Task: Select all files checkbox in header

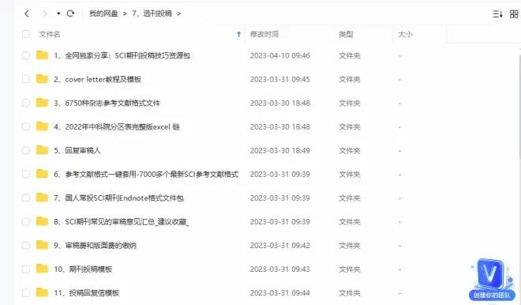Action: [x=25, y=34]
